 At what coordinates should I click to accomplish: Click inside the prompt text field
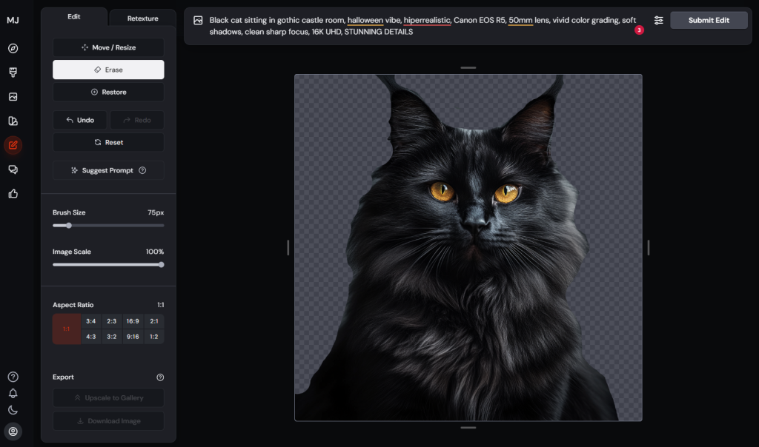click(x=415, y=26)
